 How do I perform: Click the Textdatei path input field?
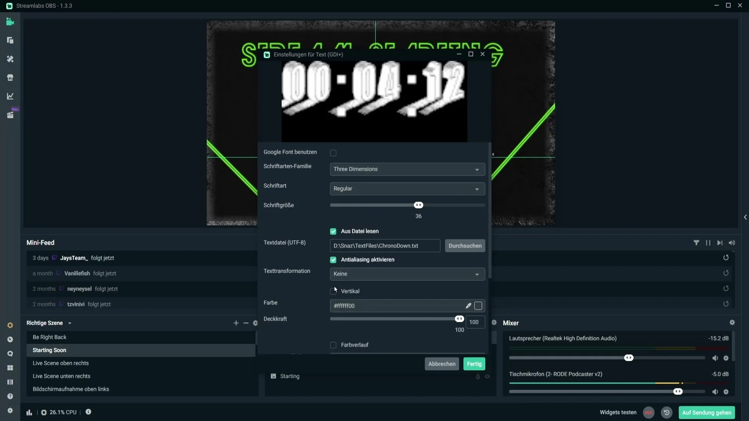pyautogui.click(x=385, y=246)
